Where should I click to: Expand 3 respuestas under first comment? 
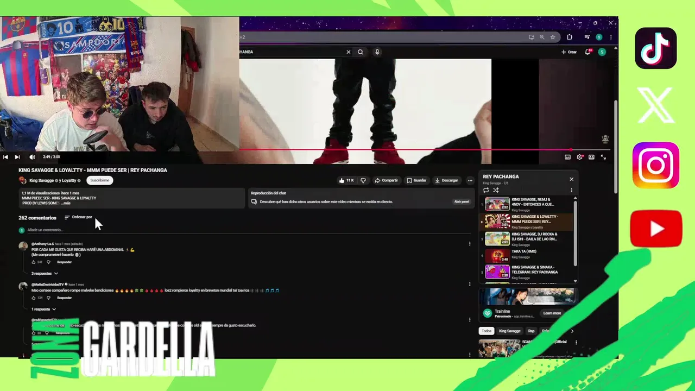tap(45, 274)
